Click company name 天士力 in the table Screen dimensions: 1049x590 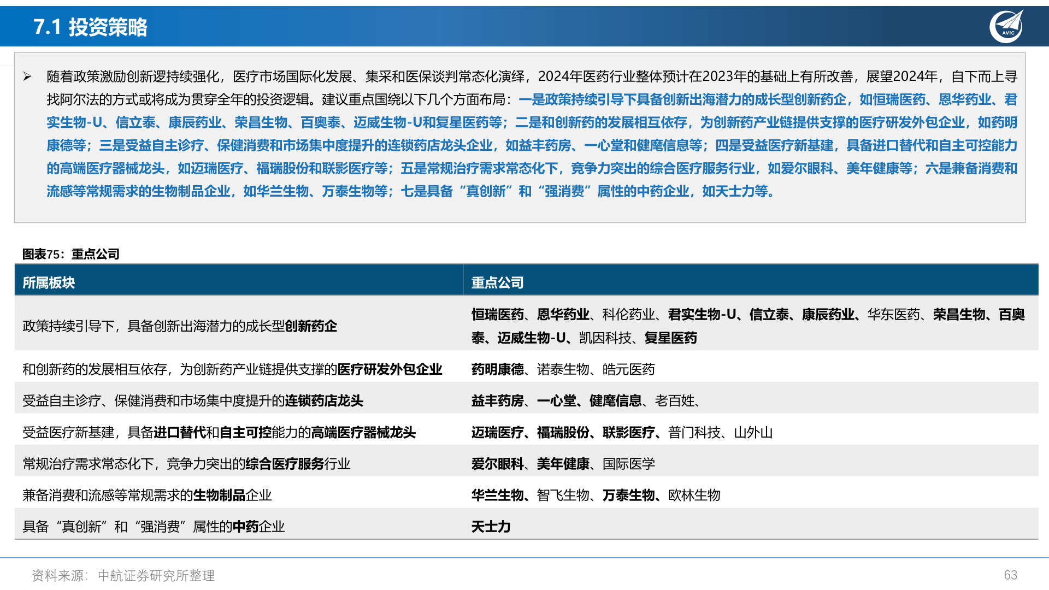[491, 527]
